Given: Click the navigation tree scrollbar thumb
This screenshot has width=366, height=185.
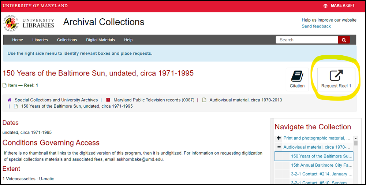Looking at the screenshot, I should tap(356, 143).
